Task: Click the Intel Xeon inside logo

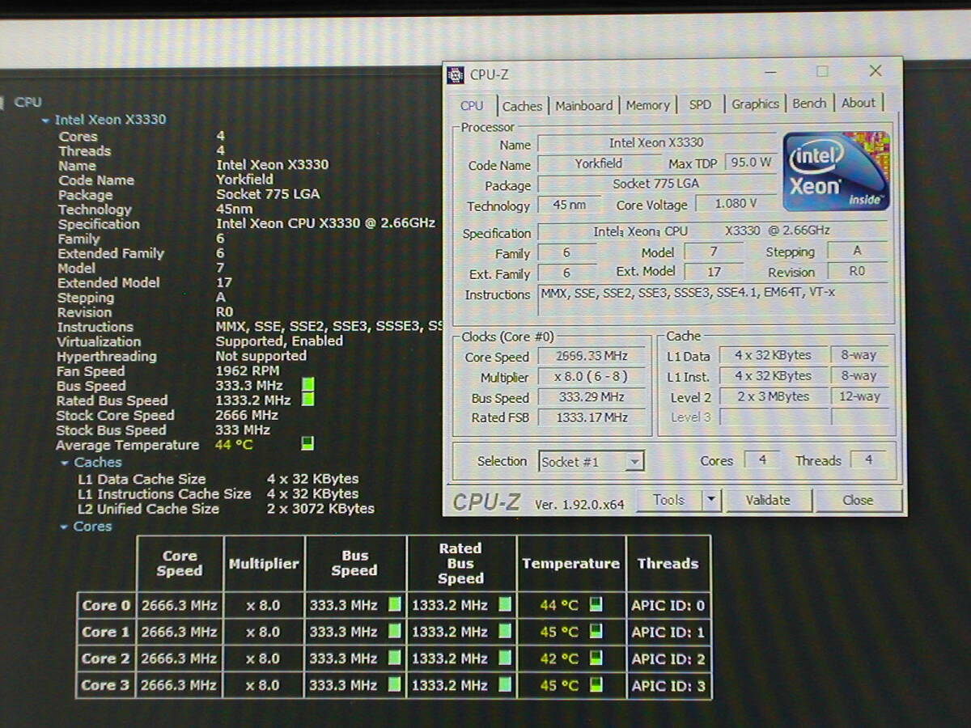Action: pos(836,171)
